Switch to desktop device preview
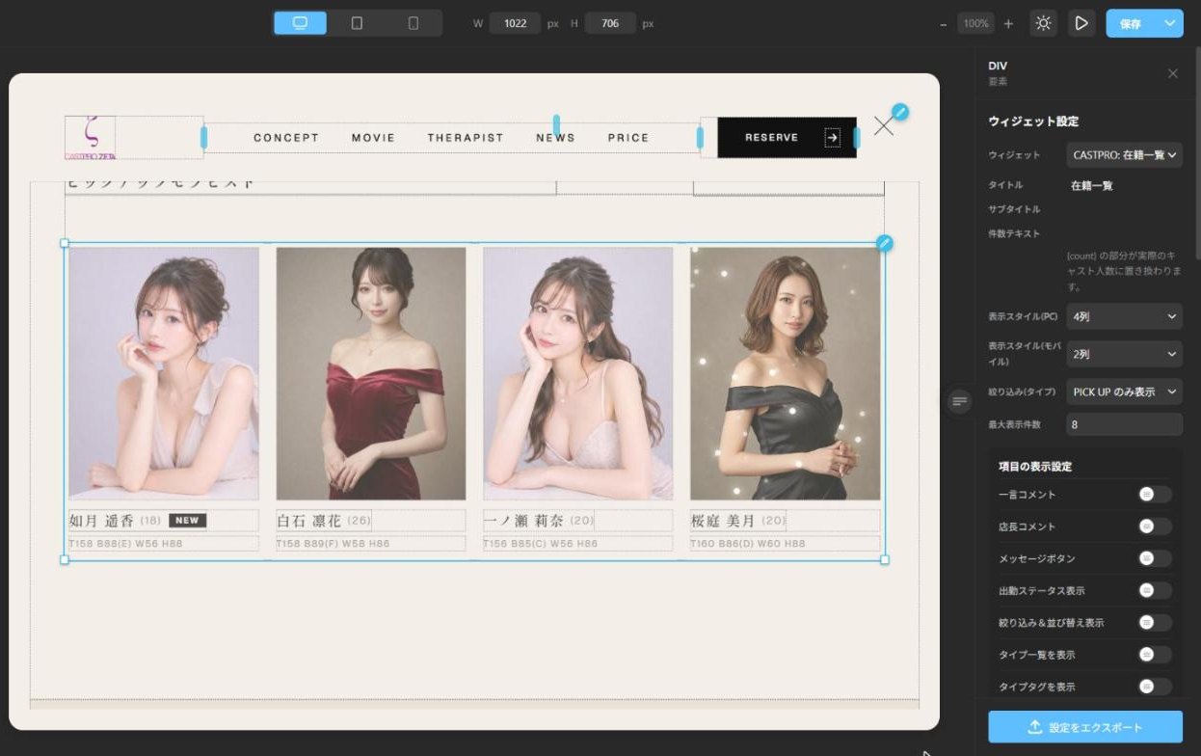Image resolution: width=1201 pixels, height=756 pixels. pyautogui.click(x=300, y=23)
